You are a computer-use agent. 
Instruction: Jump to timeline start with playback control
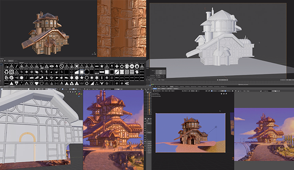[x=217, y=80]
